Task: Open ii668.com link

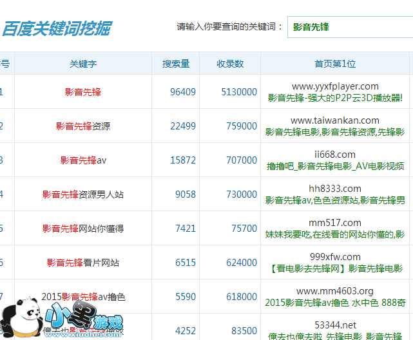Action: tap(335, 154)
